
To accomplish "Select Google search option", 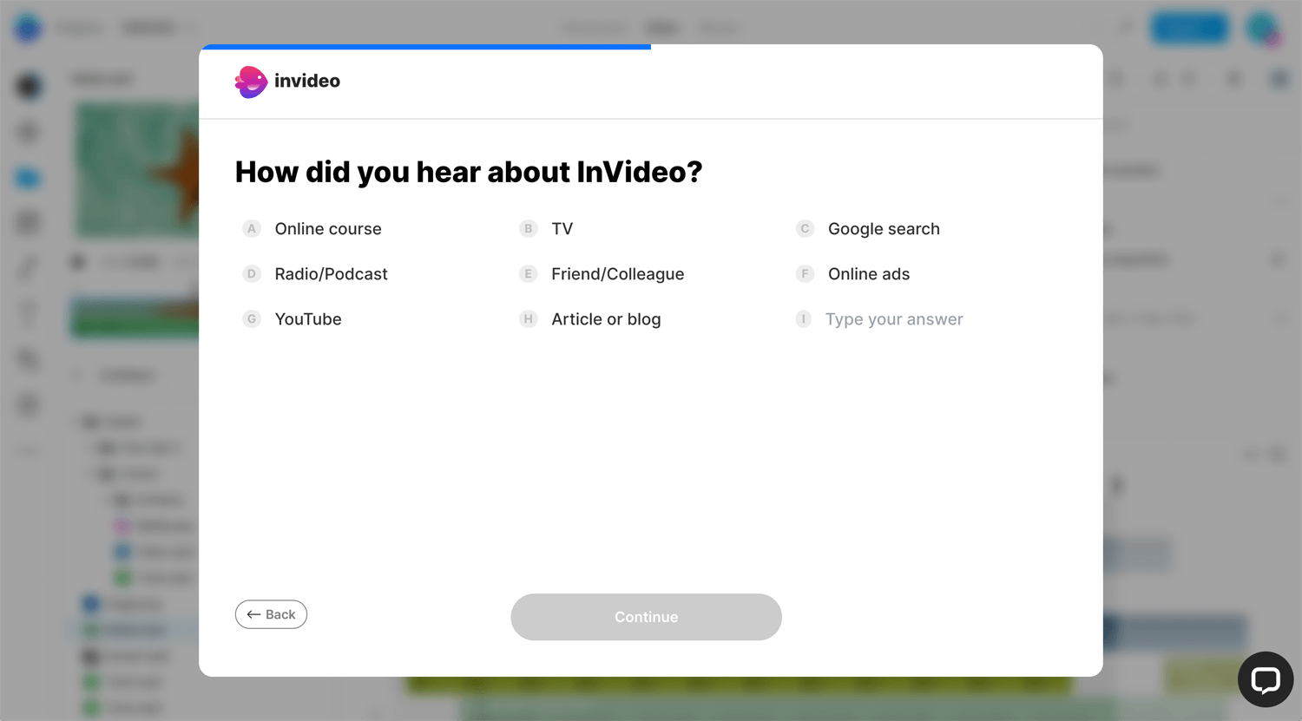I will [x=868, y=229].
